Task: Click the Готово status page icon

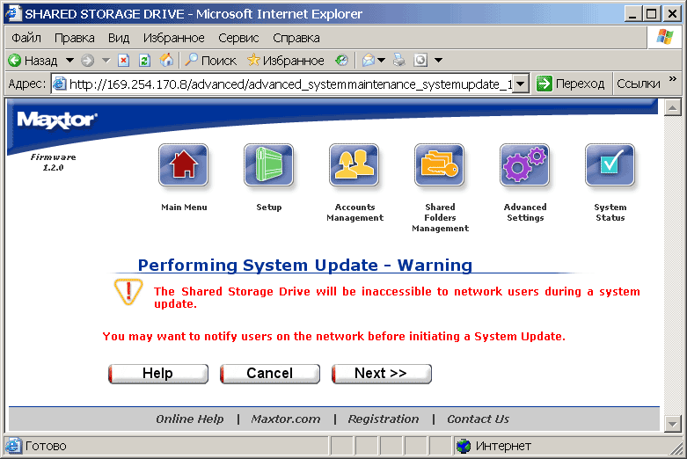Action: (13, 446)
